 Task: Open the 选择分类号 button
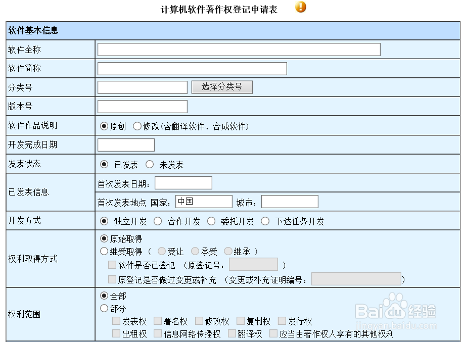point(222,87)
